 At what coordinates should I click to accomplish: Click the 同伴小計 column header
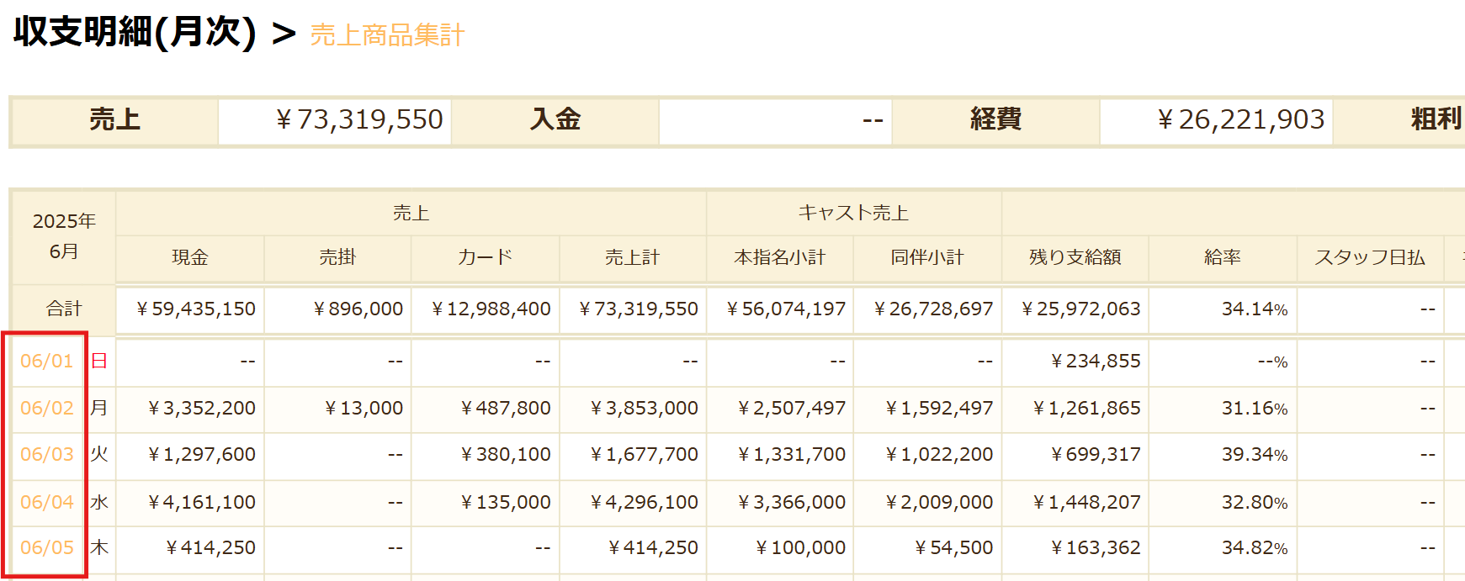tap(927, 257)
